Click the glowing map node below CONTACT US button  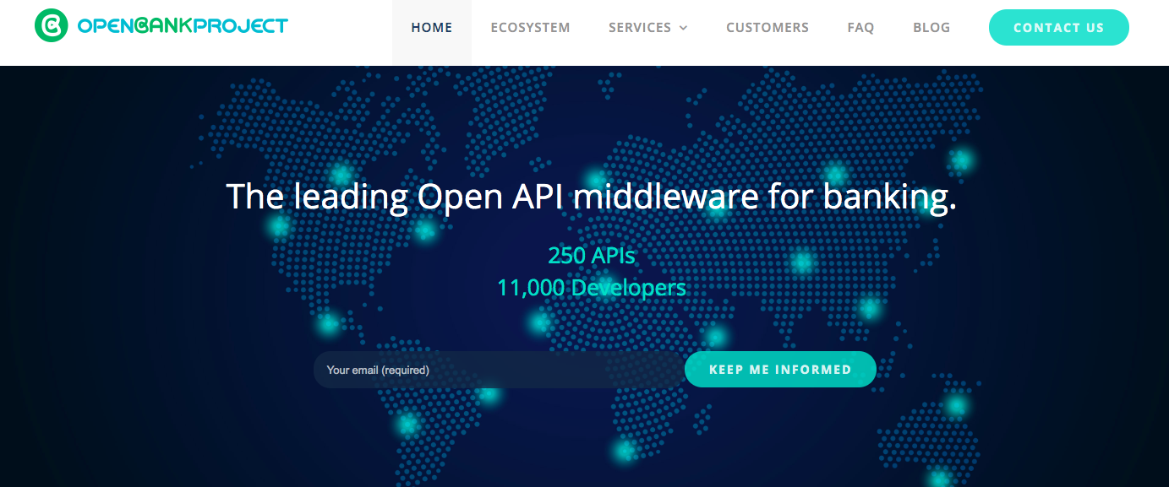coord(961,159)
